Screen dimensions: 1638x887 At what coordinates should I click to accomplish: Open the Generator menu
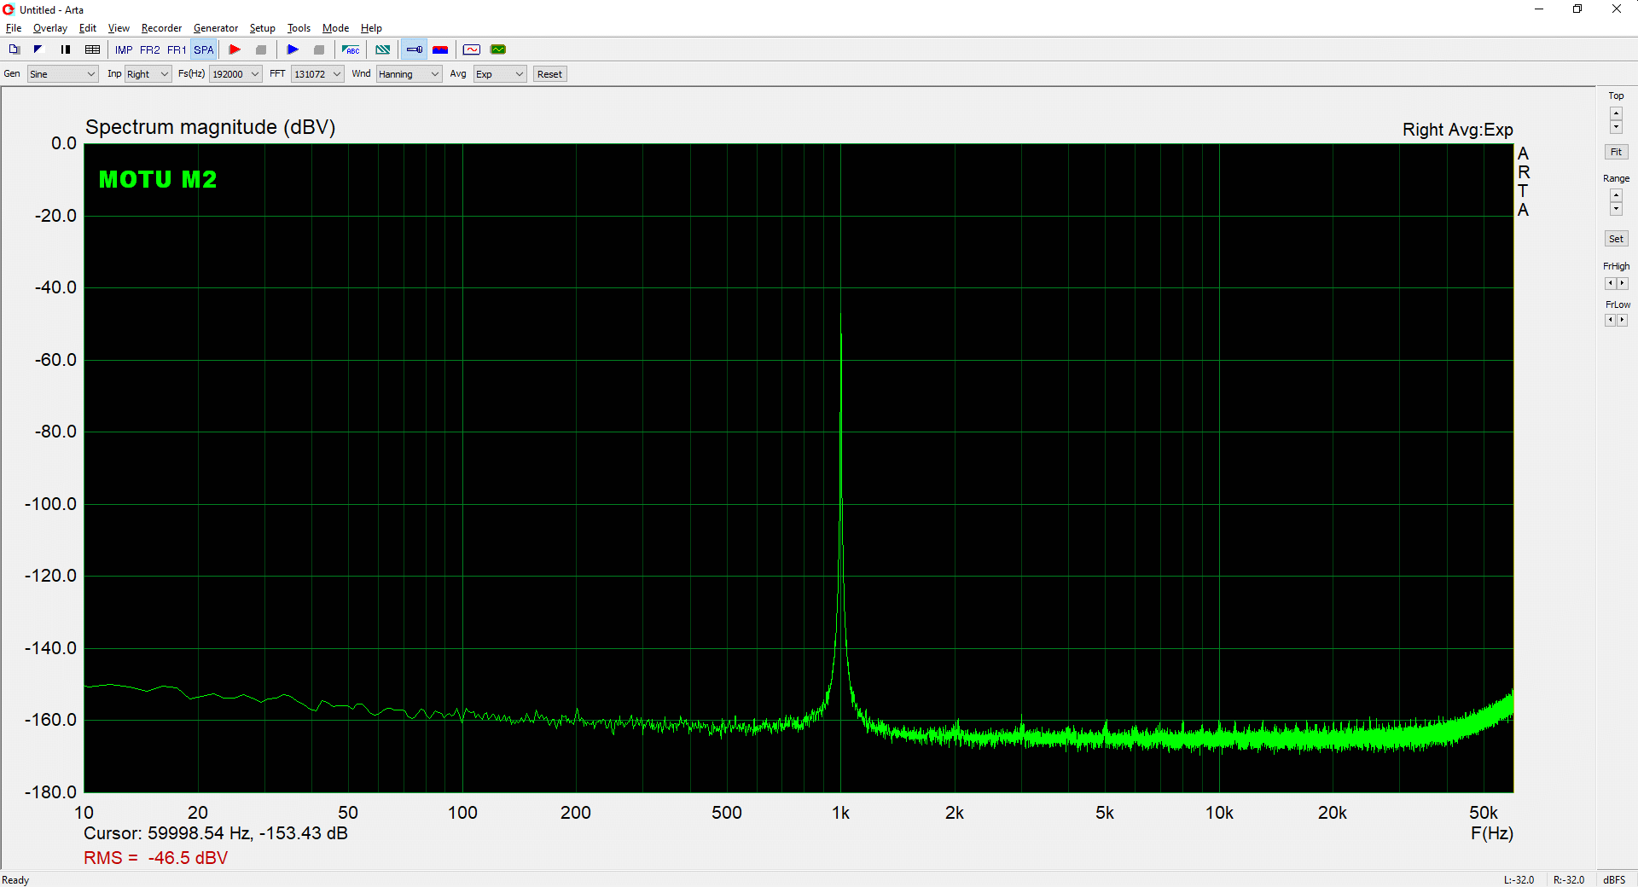[216, 28]
